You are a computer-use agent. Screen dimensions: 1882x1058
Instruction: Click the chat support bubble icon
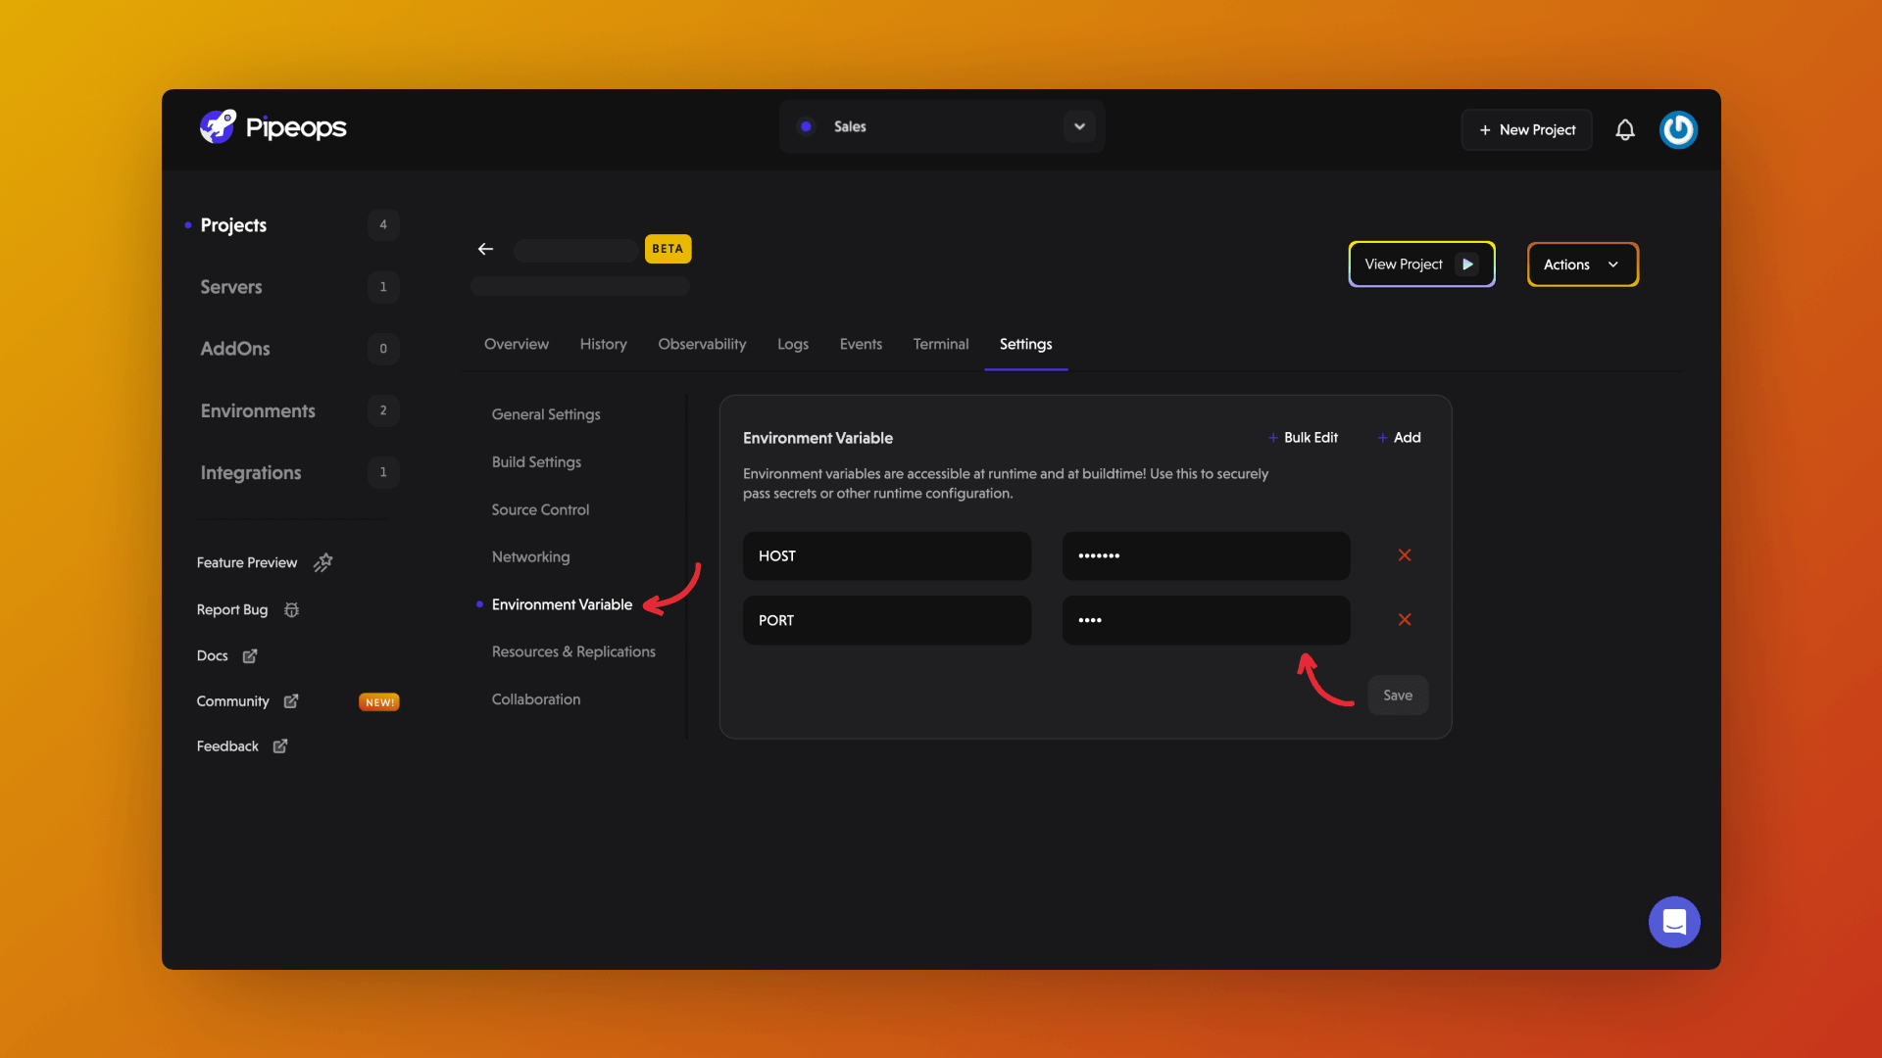(1675, 923)
